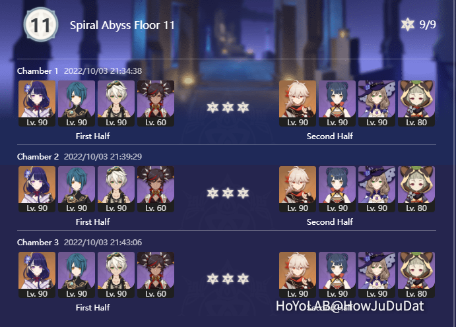Click the Floor 11 number badge

point(41,24)
